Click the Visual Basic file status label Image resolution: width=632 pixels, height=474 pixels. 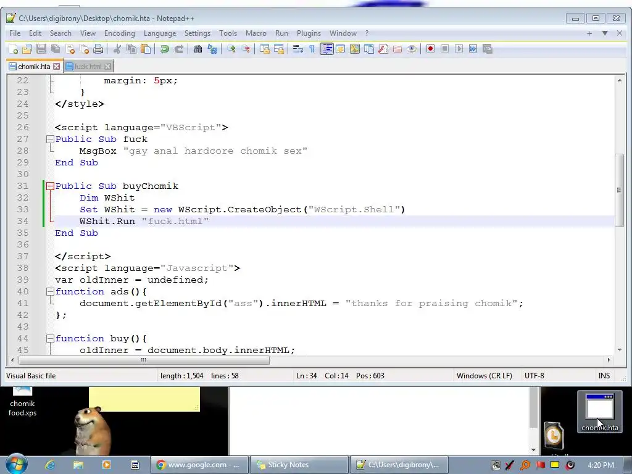pyautogui.click(x=31, y=376)
